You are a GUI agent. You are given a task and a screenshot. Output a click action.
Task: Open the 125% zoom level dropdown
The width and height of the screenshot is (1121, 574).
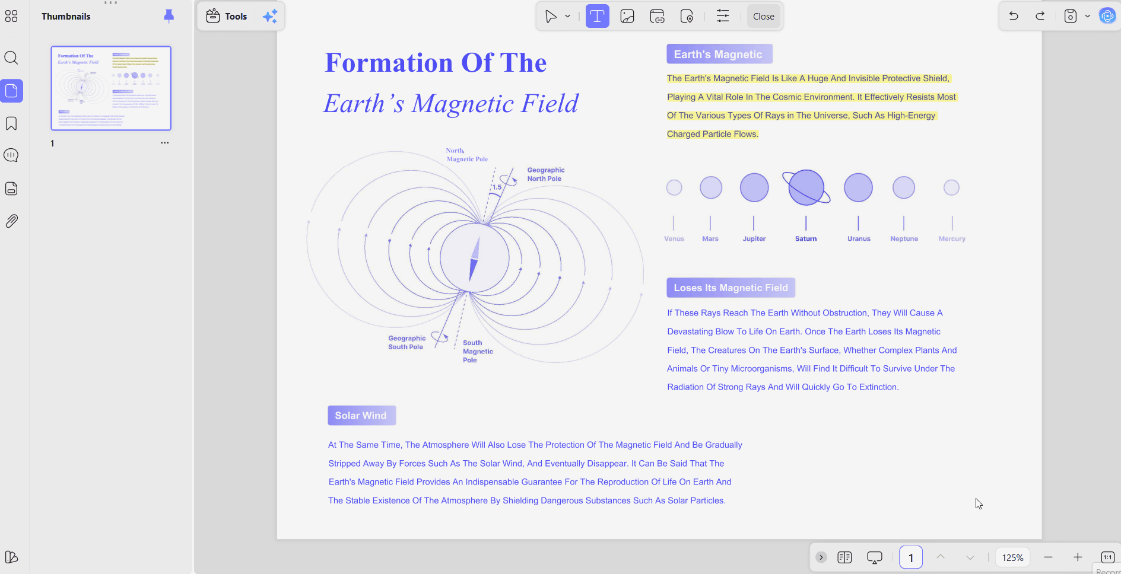1012,557
